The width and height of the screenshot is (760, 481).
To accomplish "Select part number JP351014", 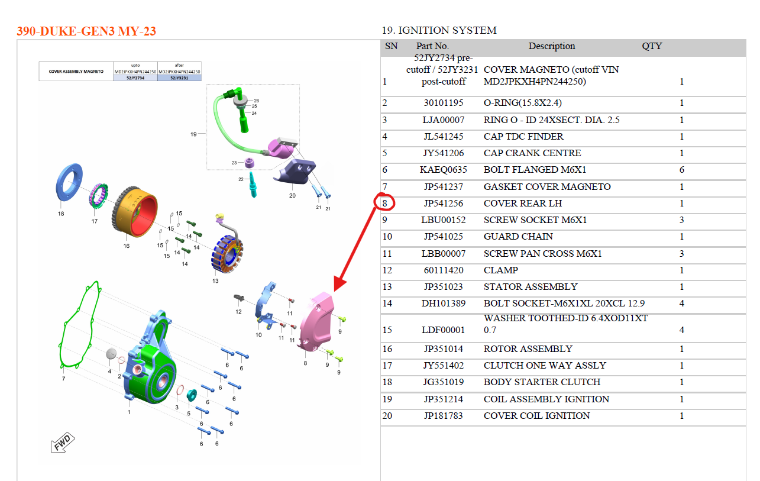I will [444, 349].
